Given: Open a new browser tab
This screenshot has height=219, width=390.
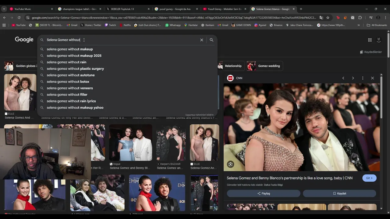Looking at the screenshot, I should pos(301,9).
